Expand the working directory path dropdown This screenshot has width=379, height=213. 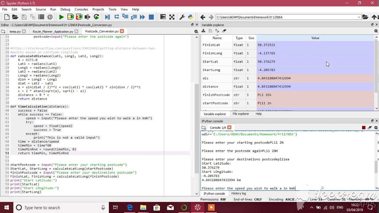[x=359, y=17]
